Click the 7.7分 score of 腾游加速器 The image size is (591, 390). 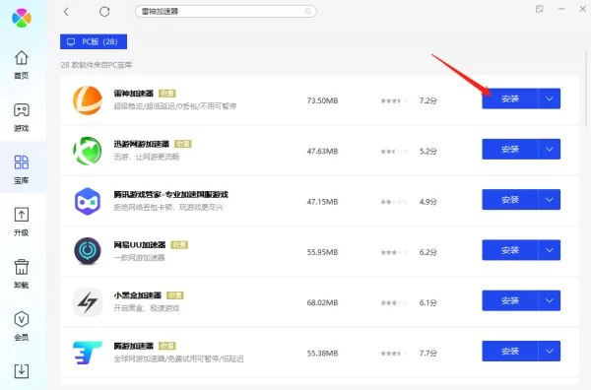(x=428, y=354)
